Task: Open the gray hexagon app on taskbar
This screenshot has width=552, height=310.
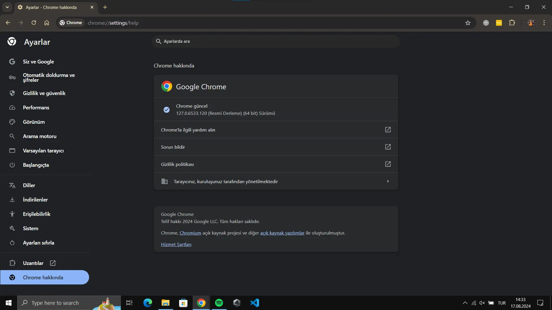Action: coord(237,303)
